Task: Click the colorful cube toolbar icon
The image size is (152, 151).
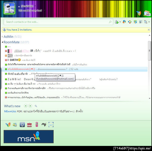Action: [135, 22]
